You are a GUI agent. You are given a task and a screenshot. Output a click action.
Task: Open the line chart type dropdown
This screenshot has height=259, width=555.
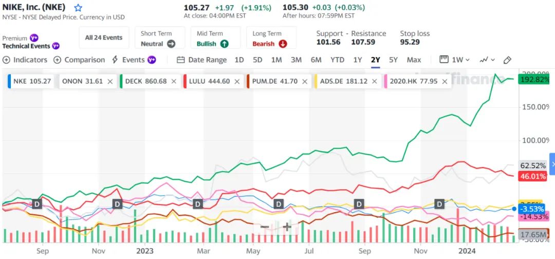click(487, 60)
